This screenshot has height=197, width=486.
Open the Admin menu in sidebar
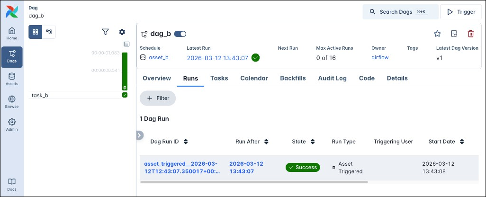pos(12,125)
